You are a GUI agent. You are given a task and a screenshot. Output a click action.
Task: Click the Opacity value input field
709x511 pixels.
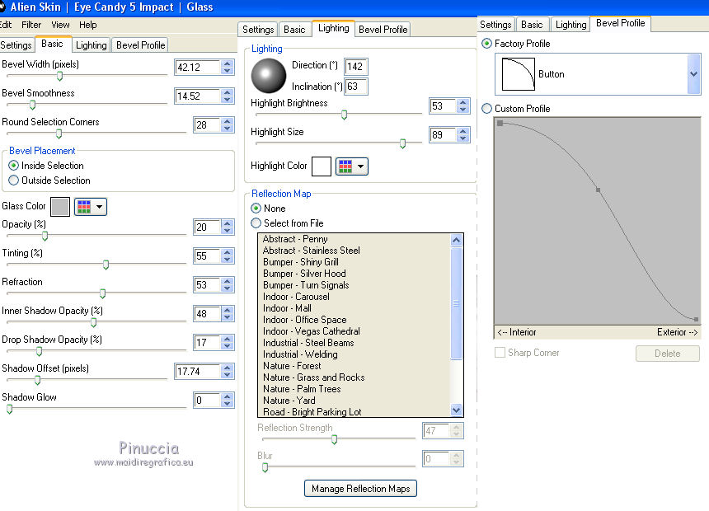(x=206, y=227)
